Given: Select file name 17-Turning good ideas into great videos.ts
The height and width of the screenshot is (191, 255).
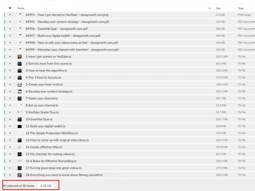Looking at the screenshot, I should coord(54,168).
